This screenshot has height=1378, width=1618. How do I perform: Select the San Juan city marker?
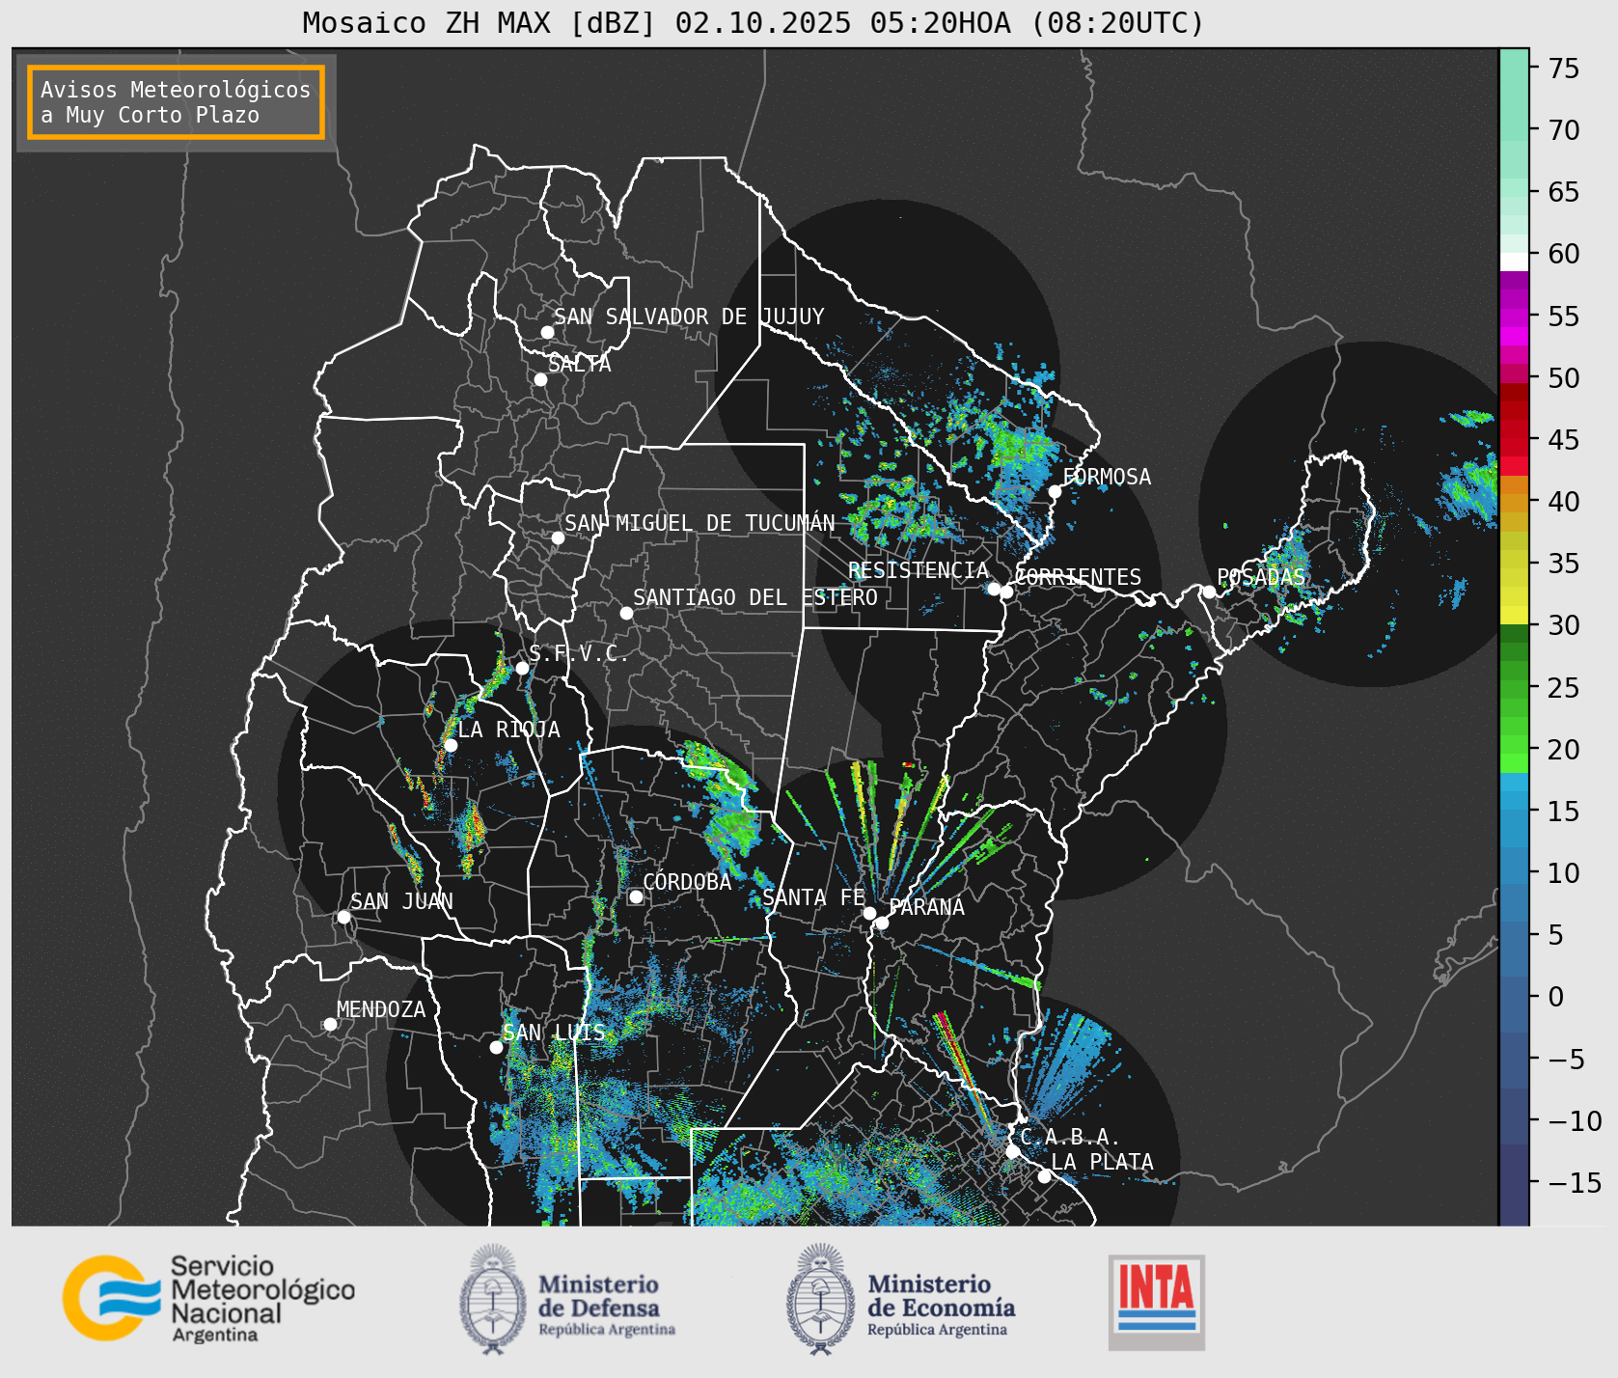[343, 917]
